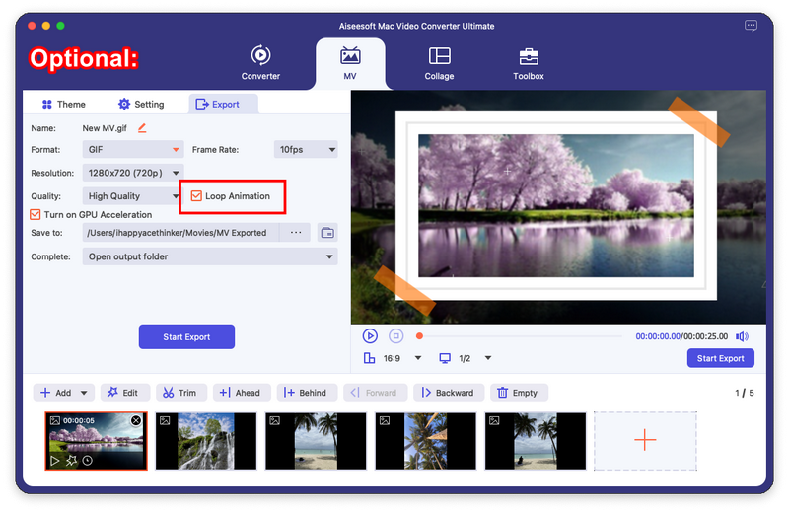The image size is (789, 512).
Task: Click the preview playback progress slider
Action: pyautogui.click(x=523, y=336)
